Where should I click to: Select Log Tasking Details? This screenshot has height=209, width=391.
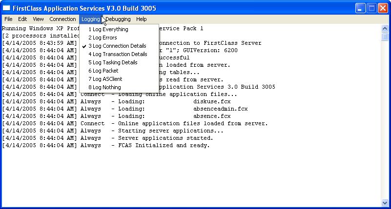click(113, 62)
